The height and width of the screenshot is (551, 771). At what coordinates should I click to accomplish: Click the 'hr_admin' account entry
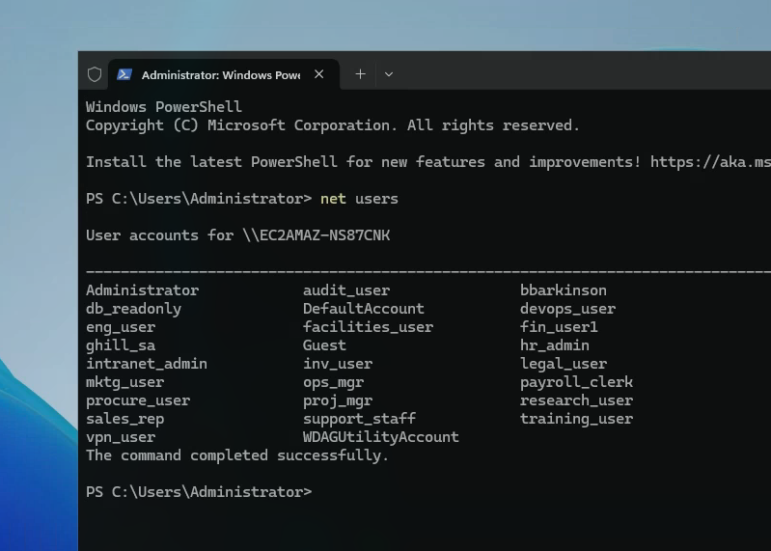[554, 345]
